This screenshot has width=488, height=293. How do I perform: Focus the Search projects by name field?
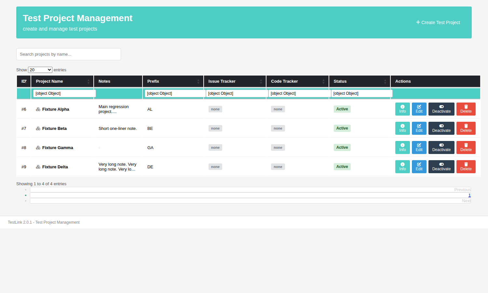coord(69,54)
